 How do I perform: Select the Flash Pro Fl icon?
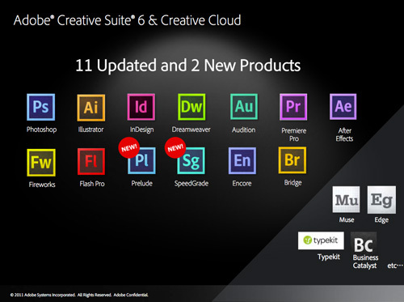click(x=91, y=161)
